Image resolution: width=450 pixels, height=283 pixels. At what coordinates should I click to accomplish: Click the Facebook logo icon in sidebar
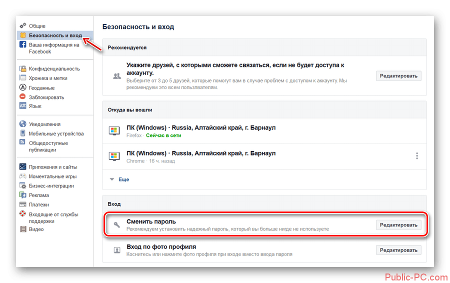pyautogui.click(x=23, y=45)
